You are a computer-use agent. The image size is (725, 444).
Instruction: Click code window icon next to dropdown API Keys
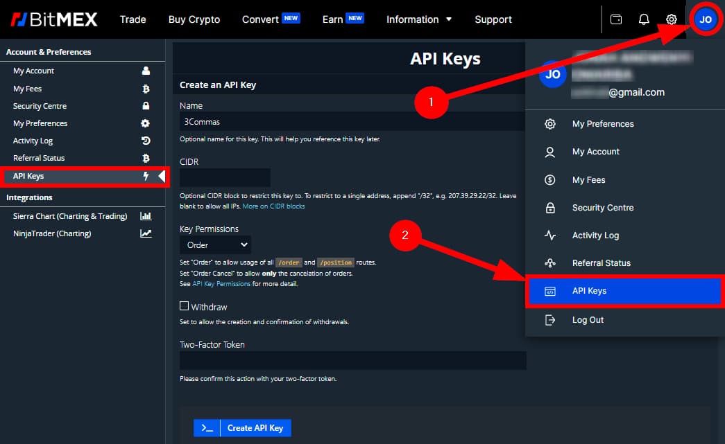549,291
